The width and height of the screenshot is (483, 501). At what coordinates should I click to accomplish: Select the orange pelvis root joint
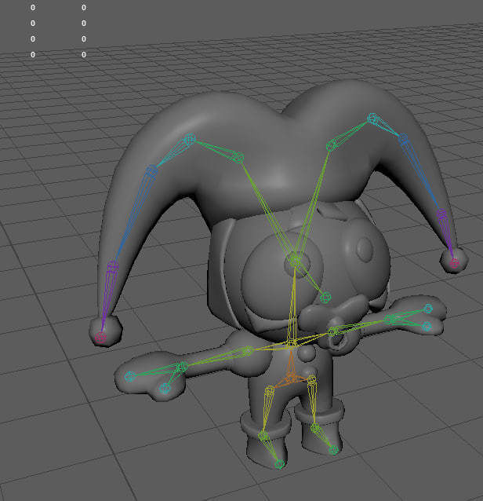click(291, 378)
